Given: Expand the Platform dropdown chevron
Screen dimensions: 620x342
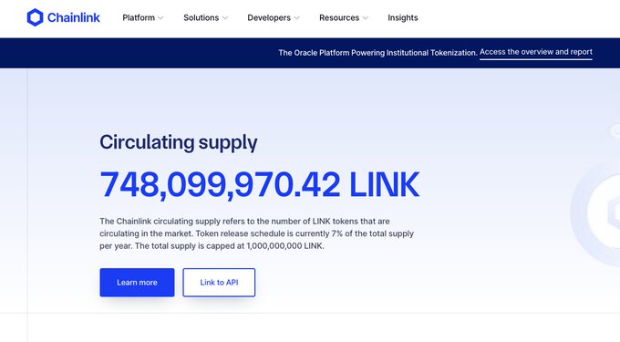Looking at the screenshot, I should (160, 18).
